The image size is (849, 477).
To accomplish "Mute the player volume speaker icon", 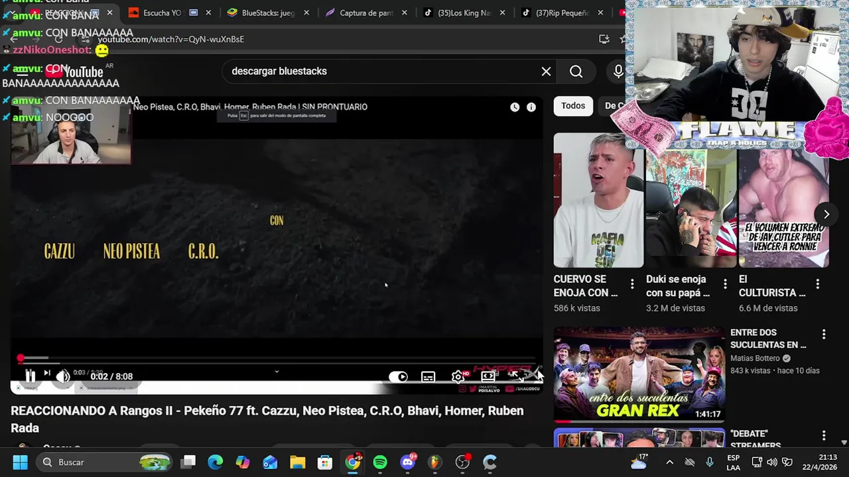I will tap(62, 376).
